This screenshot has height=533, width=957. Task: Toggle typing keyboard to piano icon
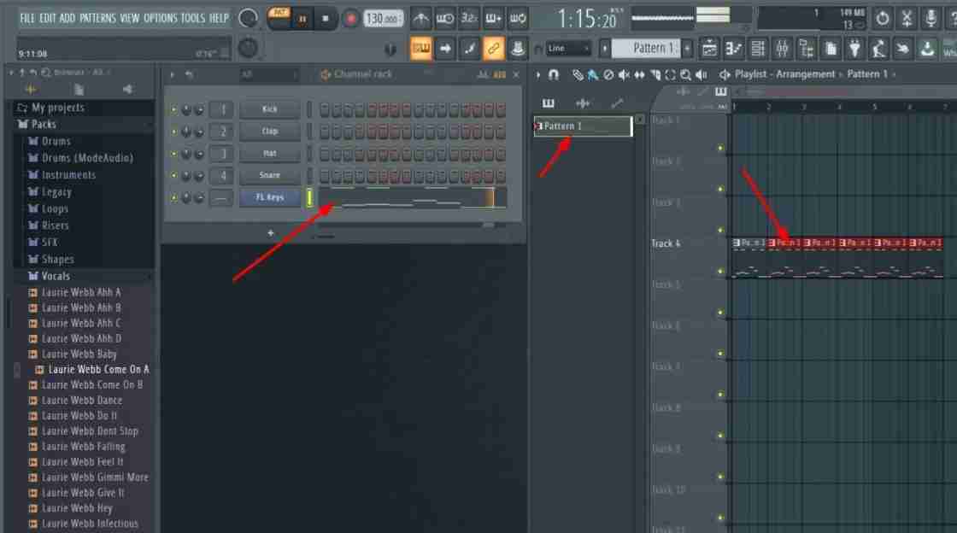[420, 49]
